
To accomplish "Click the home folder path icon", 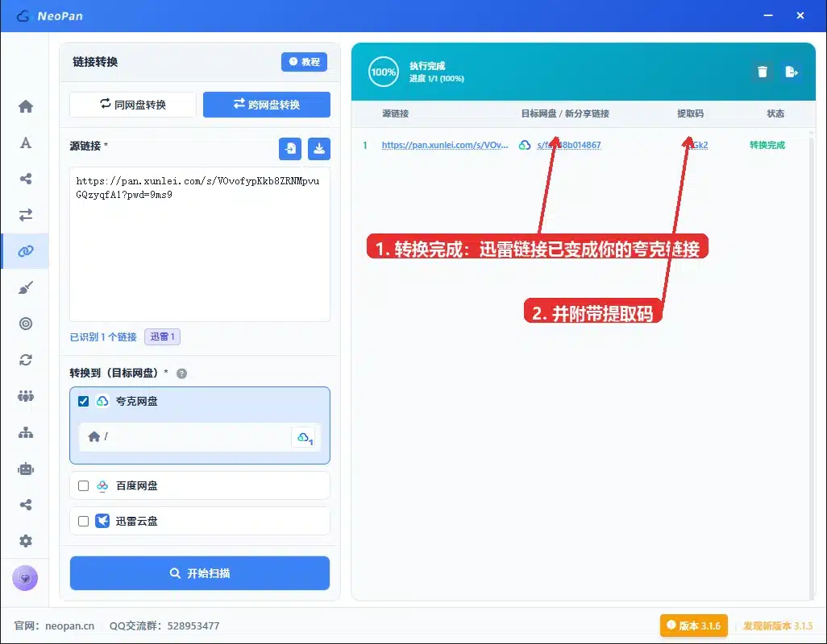I will pos(94,436).
